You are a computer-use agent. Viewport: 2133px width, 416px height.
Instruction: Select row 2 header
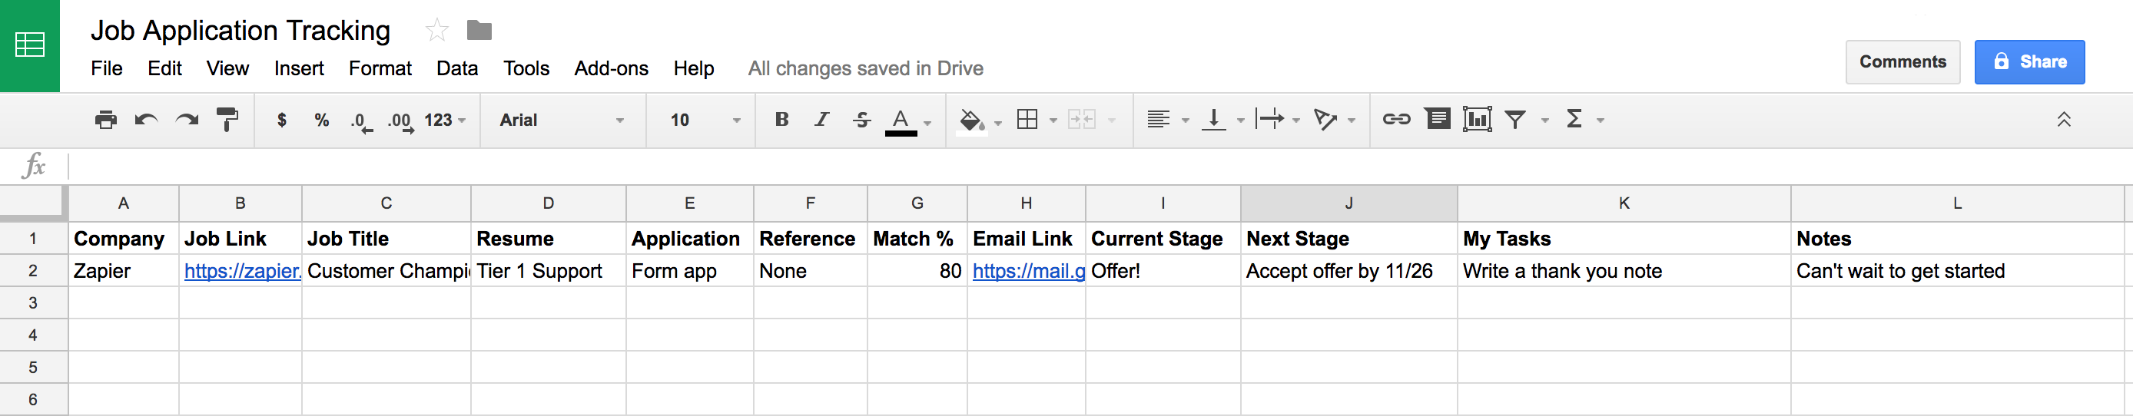pos(33,271)
